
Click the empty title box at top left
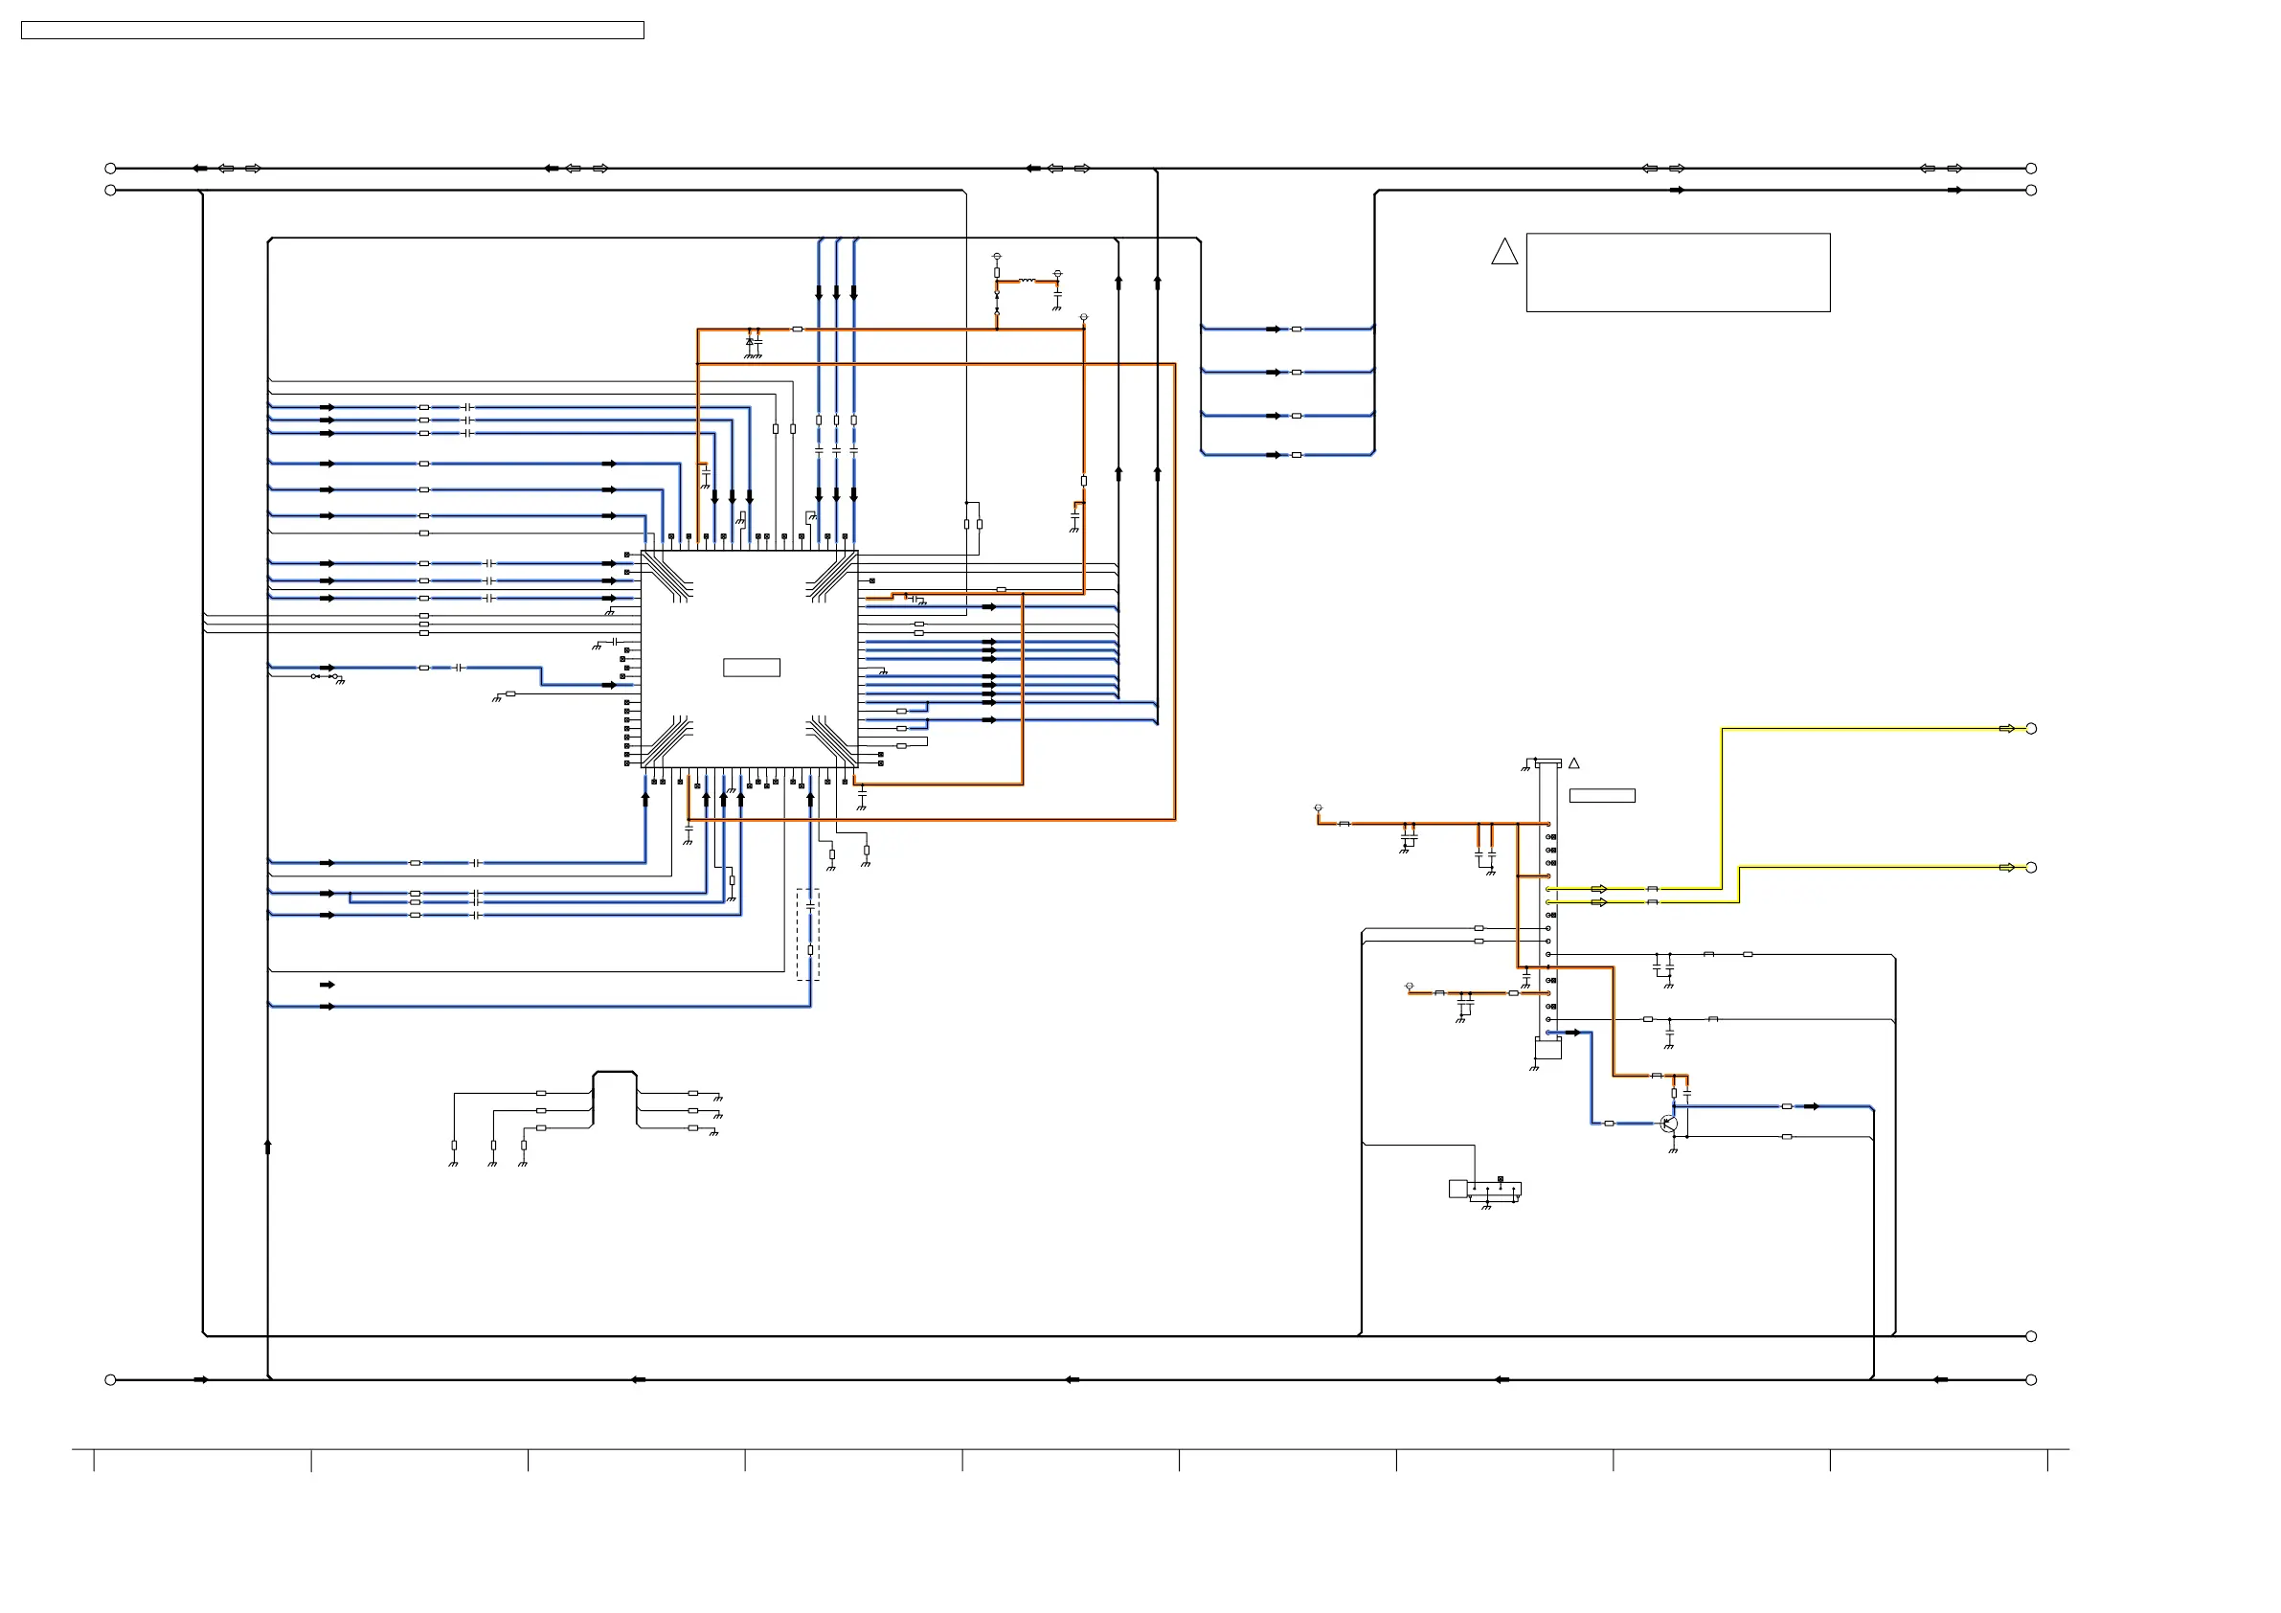(332, 31)
